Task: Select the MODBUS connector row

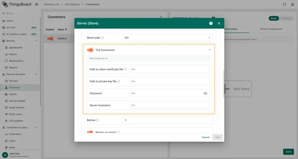Action: (59, 39)
